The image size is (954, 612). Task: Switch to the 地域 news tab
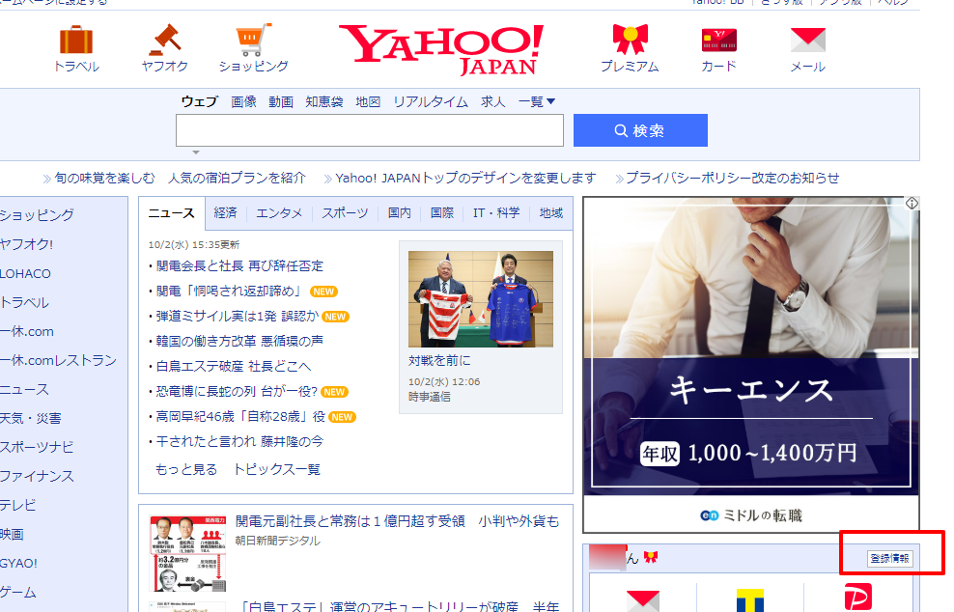click(551, 213)
